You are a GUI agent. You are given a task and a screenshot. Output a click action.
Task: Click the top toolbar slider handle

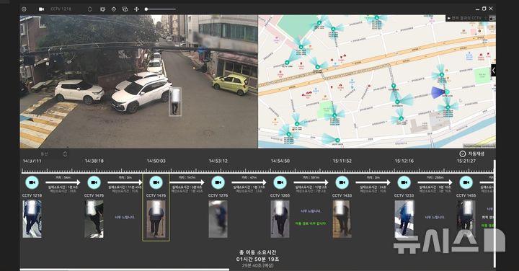[x=146, y=9]
